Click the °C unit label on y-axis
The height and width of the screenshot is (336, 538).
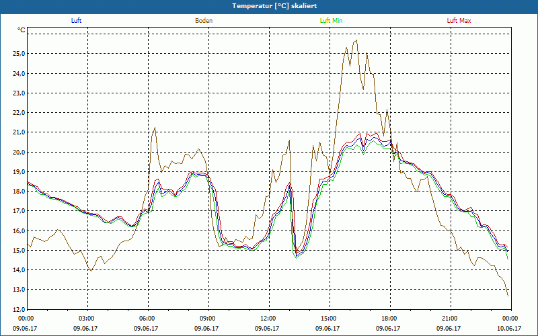click(22, 30)
